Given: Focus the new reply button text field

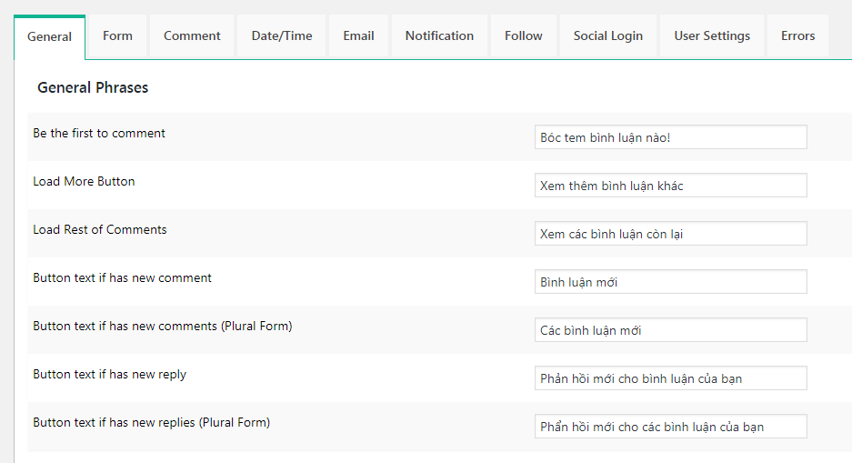Looking at the screenshot, I should click(670, 378).
